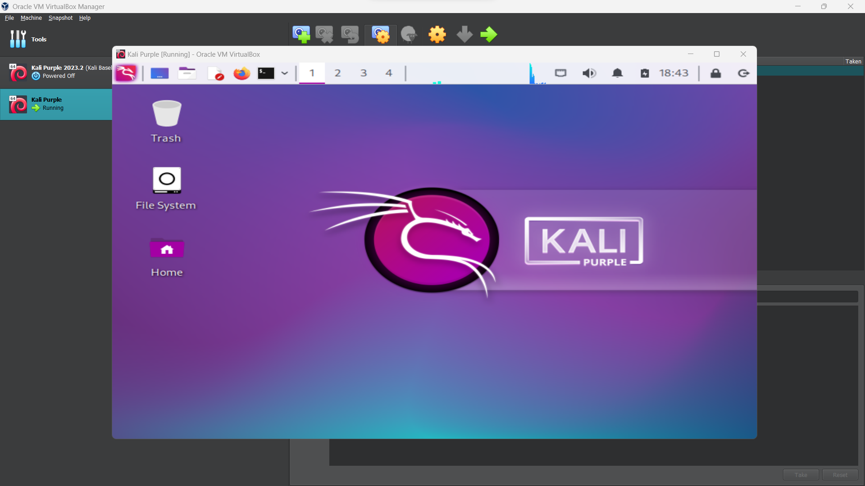Click the power manager battery icon
This screenshot has height=486, width=865.
tap(645, 73)
